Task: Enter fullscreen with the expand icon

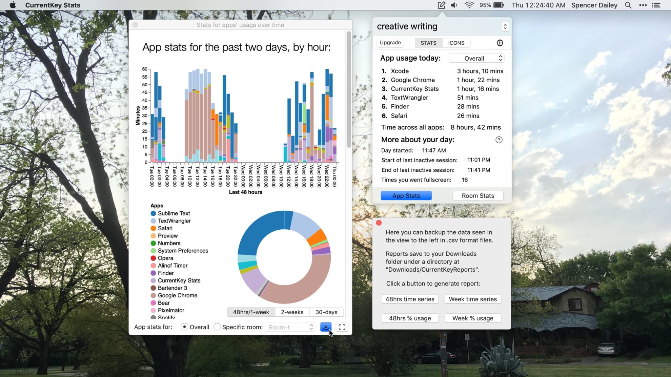Action: pos(342,327)
